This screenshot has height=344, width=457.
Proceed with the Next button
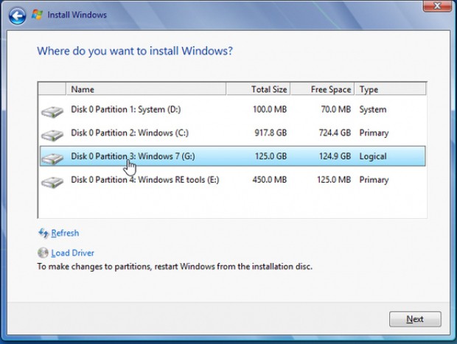pyautogui.click(x=415, y=319)
